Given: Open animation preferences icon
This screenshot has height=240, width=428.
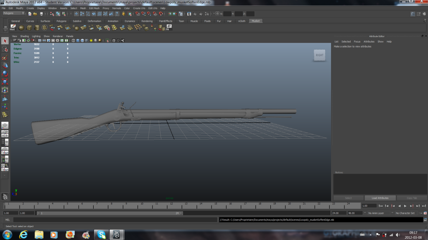Looking at the screenshot, I should [425, 213].
